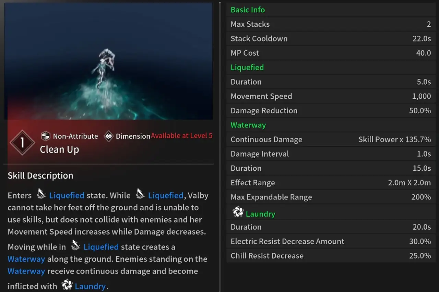
Task: Click the Dimension skill type icon
Action: point(109,136)
